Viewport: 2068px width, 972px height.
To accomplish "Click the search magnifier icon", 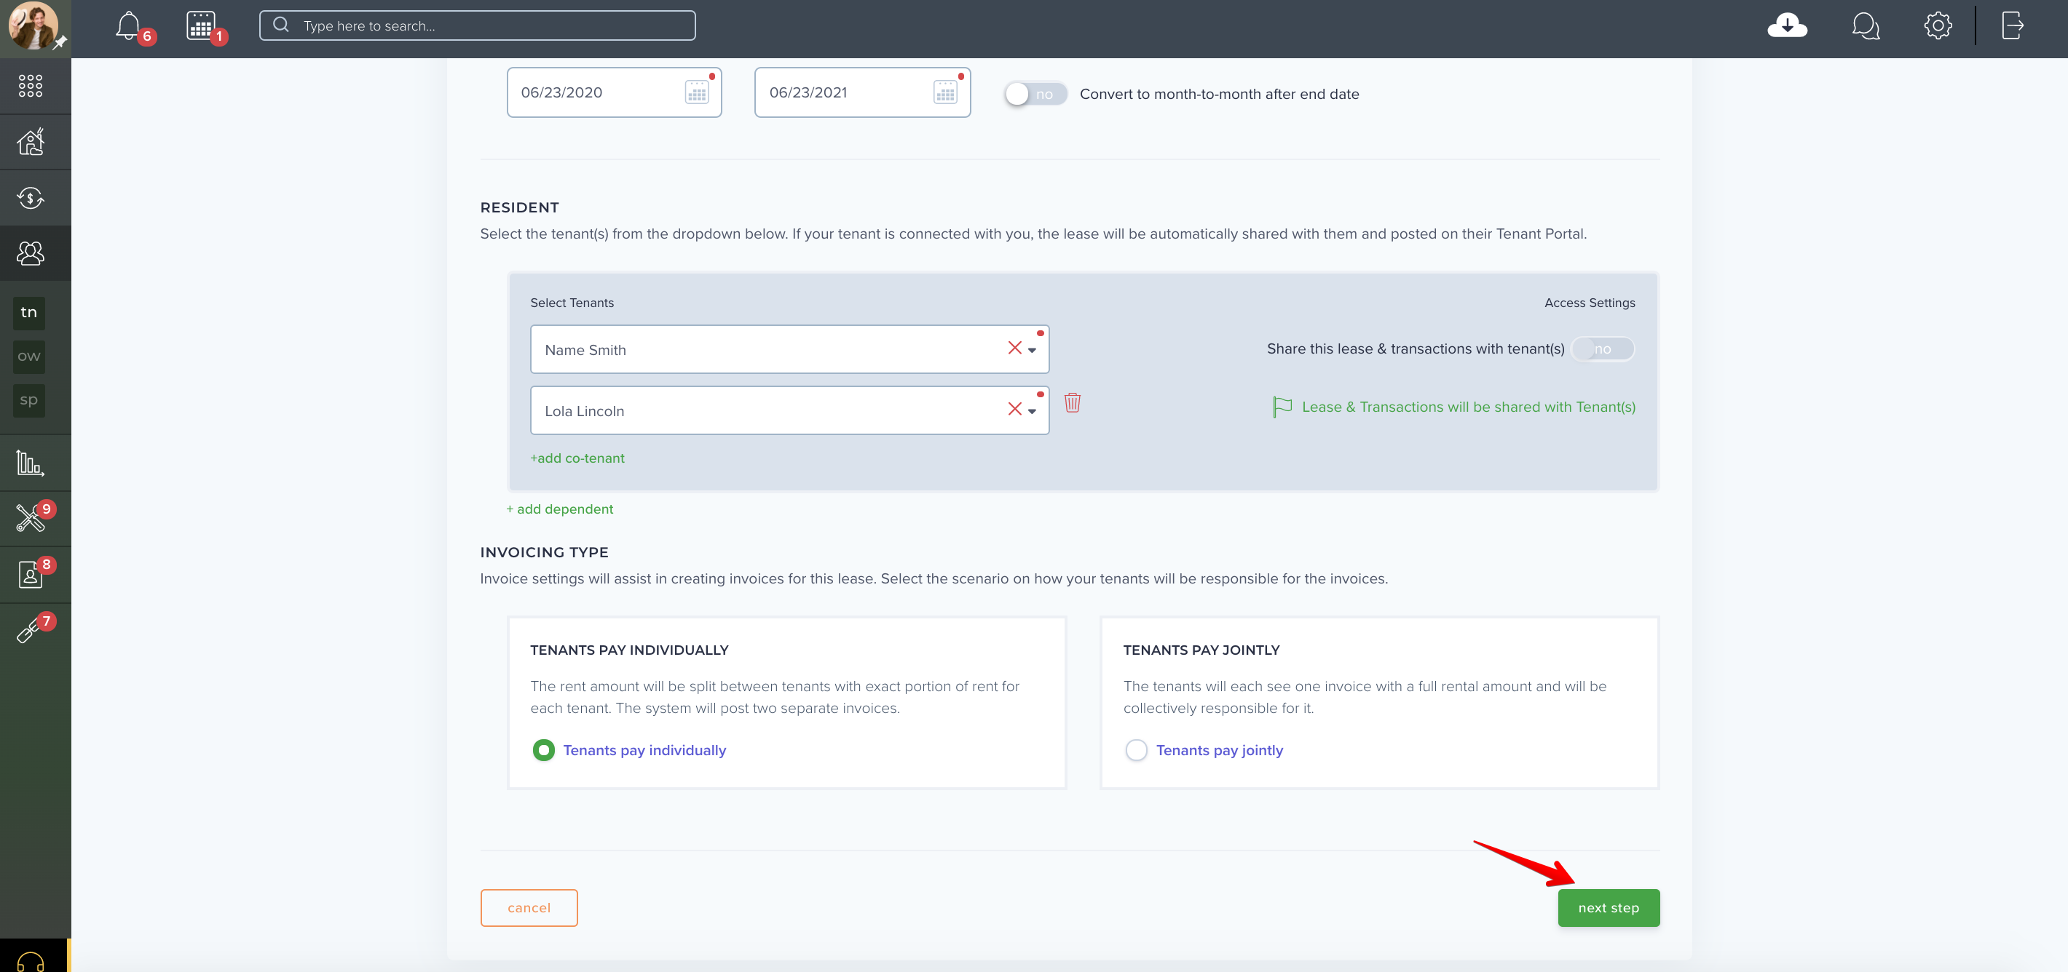I will pyautogui.click(x=281, y=25).
